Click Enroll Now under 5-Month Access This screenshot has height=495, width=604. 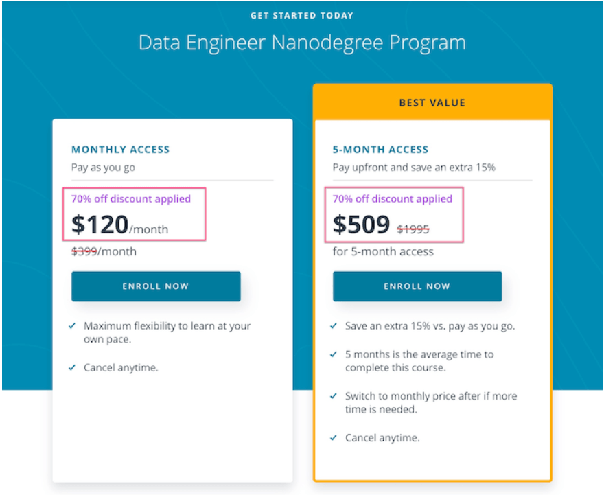pos(417,286)
